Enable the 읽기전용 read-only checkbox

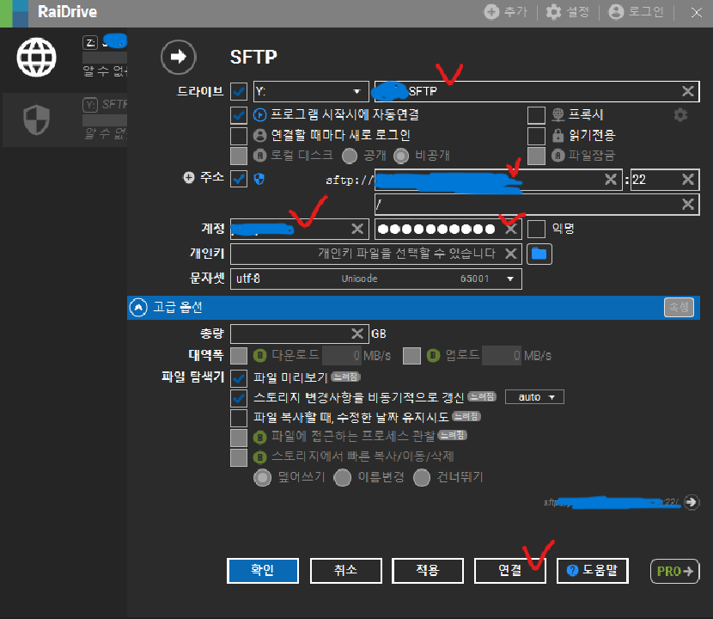(x=536, y=136)
